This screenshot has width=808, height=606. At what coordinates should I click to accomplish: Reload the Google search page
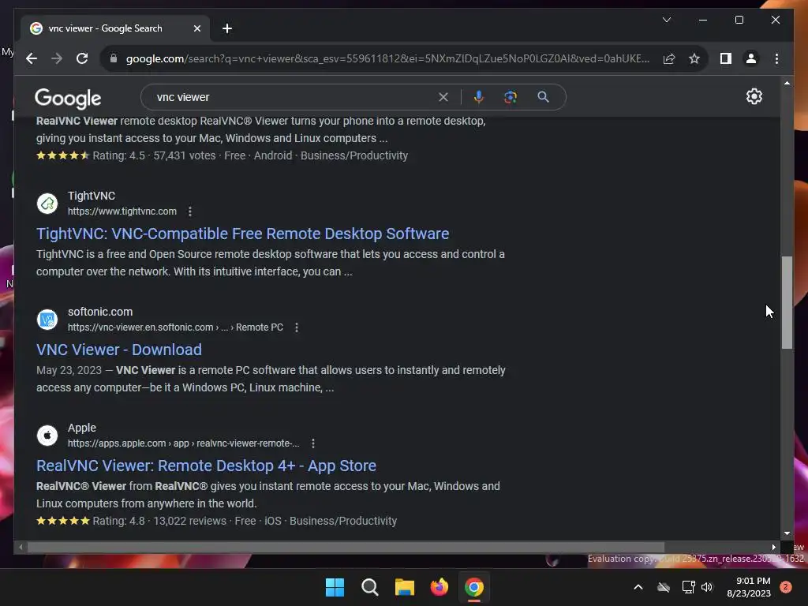pos(82,58)
